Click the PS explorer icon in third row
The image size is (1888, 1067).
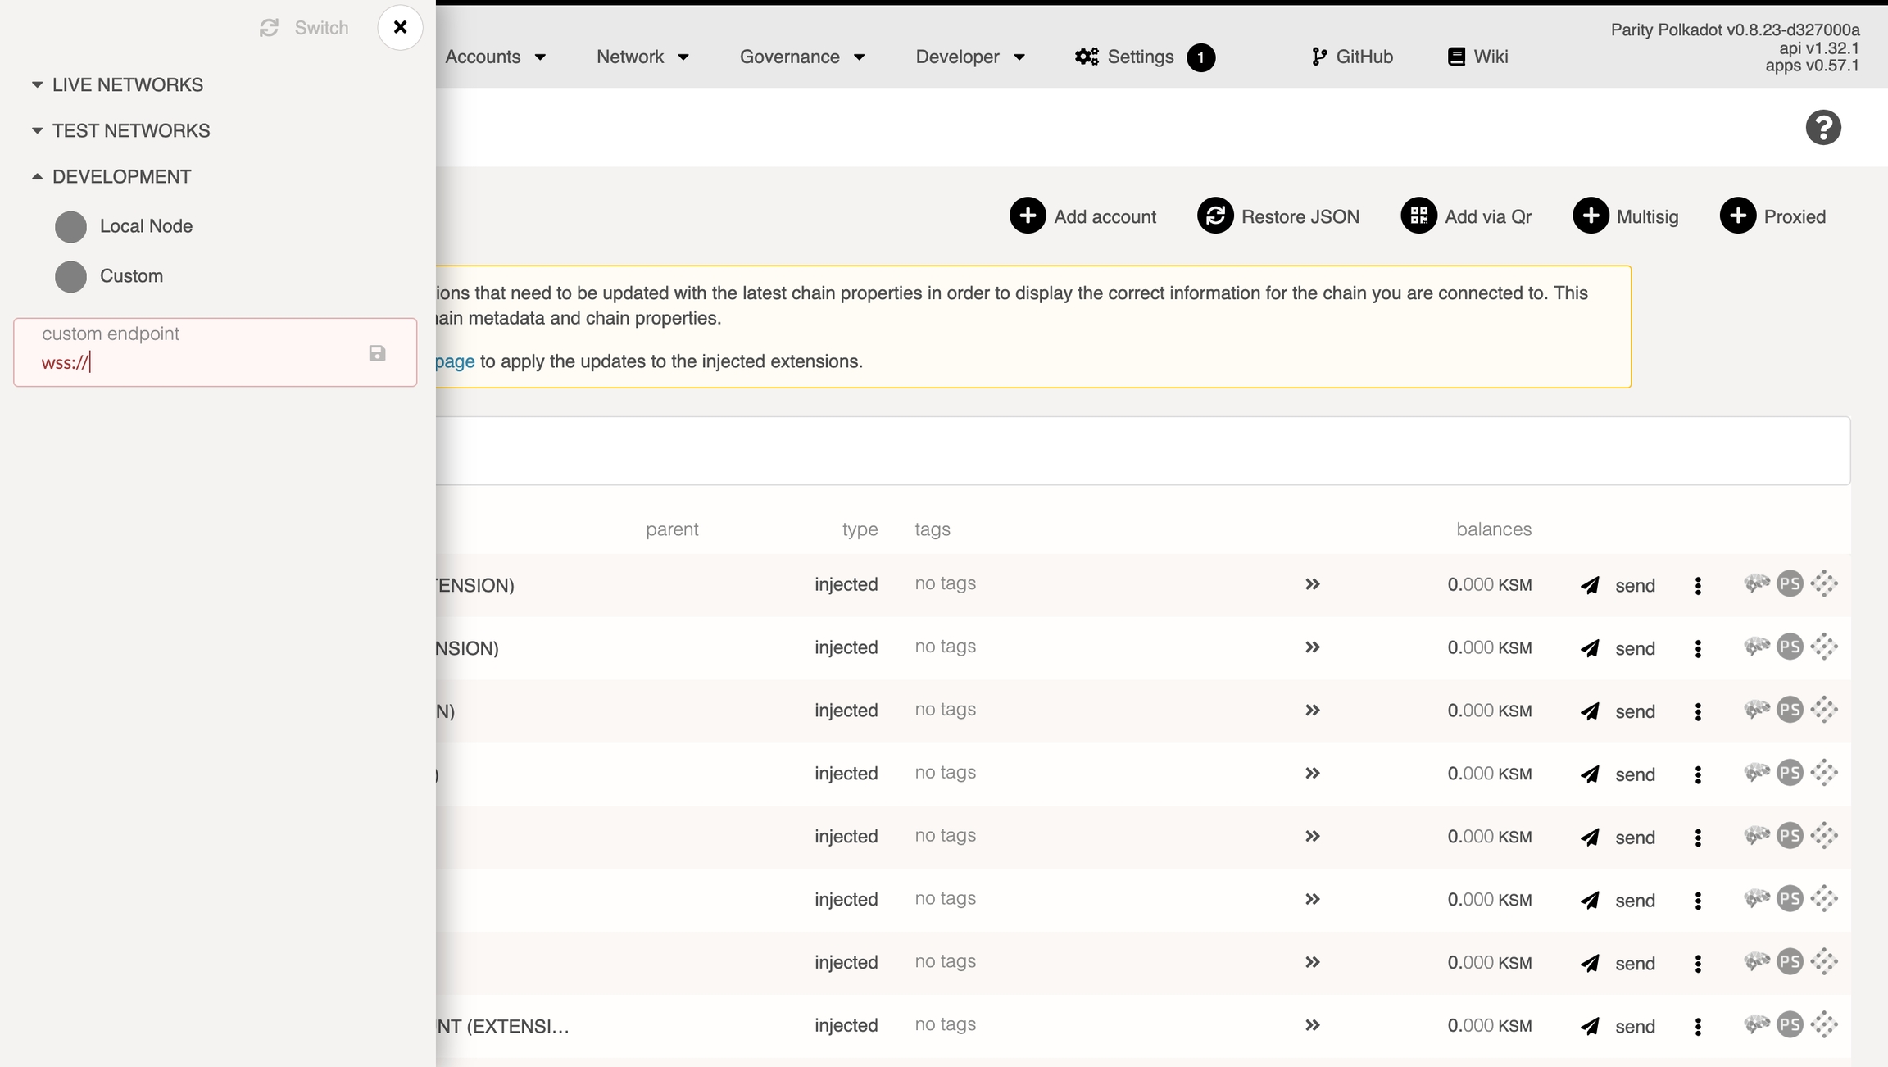(1790, 710)
